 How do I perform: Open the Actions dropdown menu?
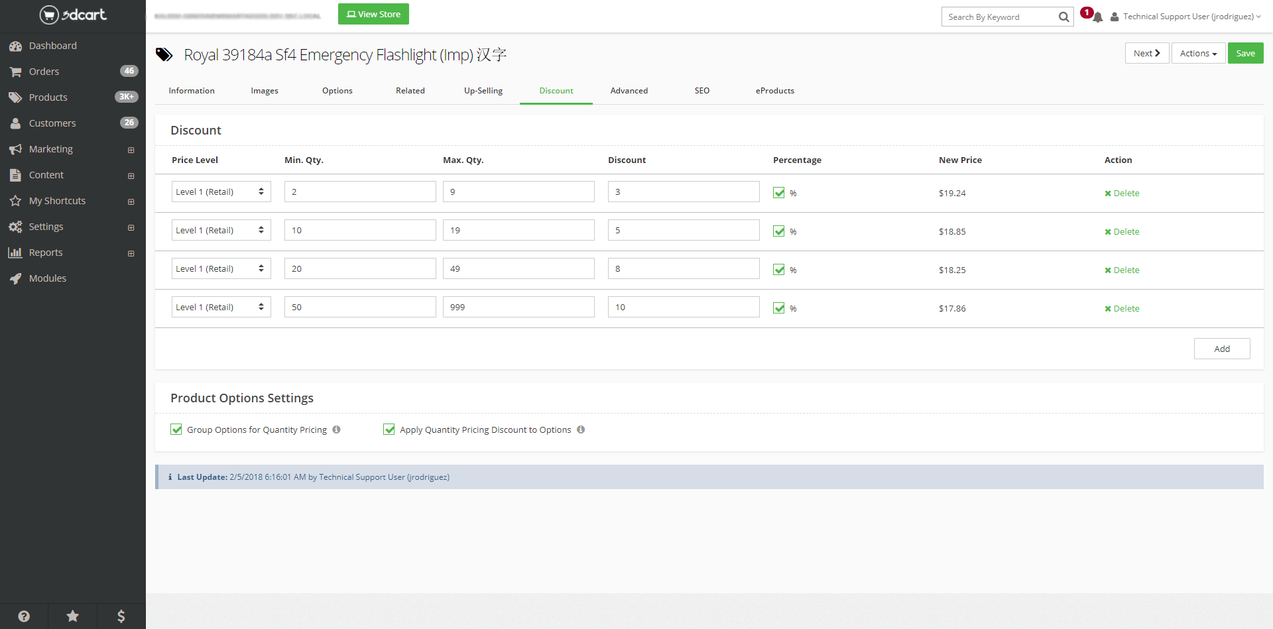(x=1198, y=54)
